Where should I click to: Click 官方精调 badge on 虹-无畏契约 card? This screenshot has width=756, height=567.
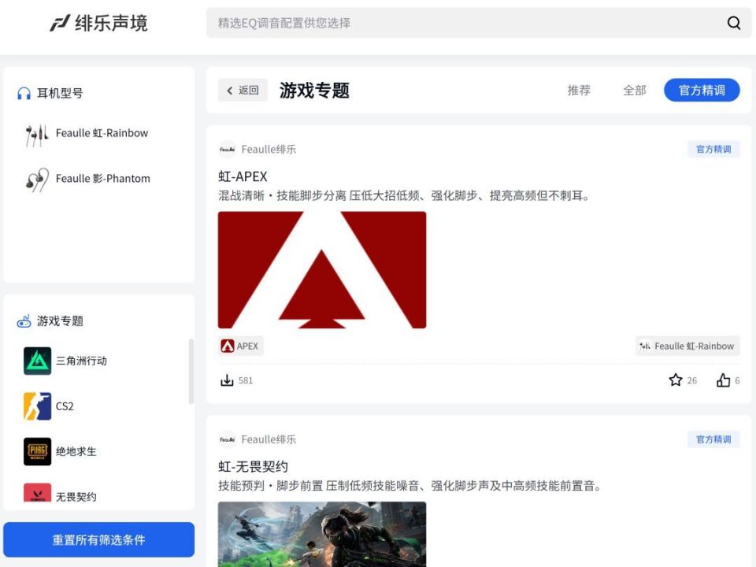pyautogui.click(x=713, y=439)
